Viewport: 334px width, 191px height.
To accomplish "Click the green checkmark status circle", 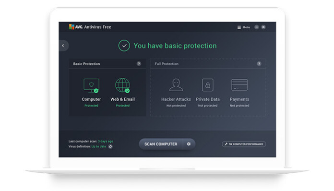I will 124,46.
